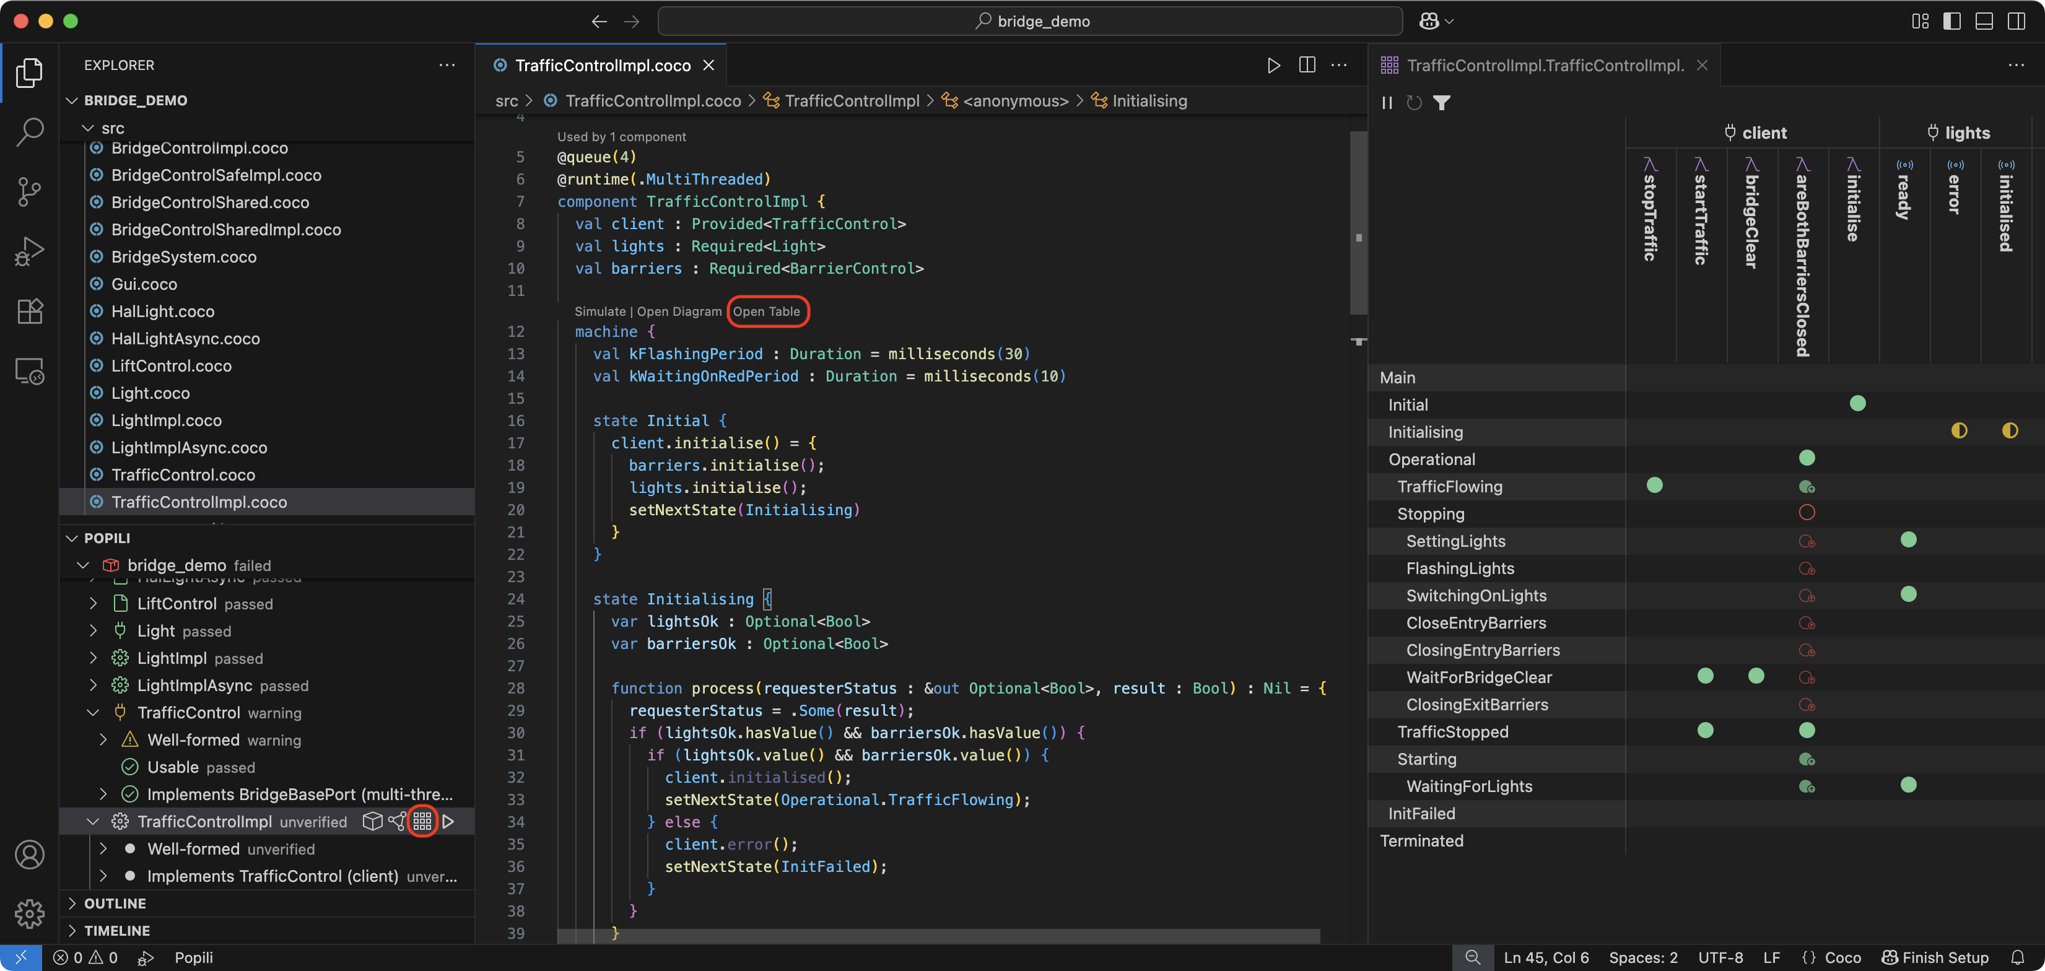Open the Run and Debug view

click(29, 251)
